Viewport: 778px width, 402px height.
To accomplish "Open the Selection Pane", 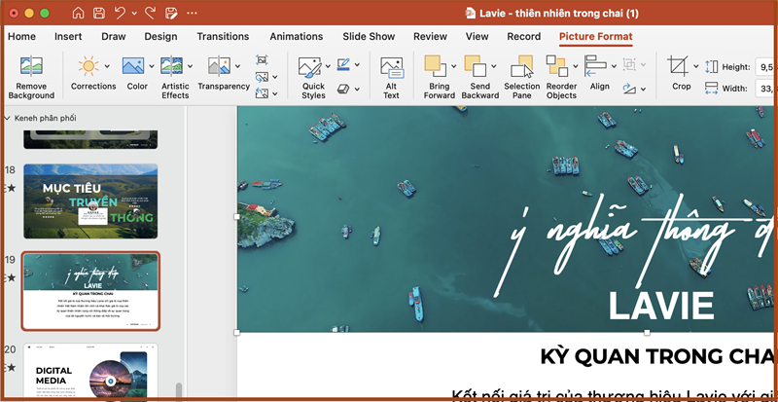I will [x=521, y=67].
